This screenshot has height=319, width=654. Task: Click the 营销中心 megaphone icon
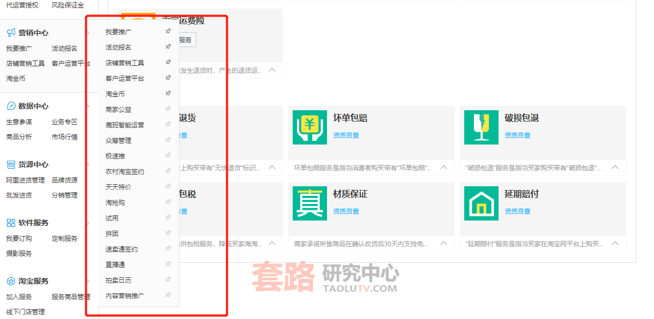11,33
